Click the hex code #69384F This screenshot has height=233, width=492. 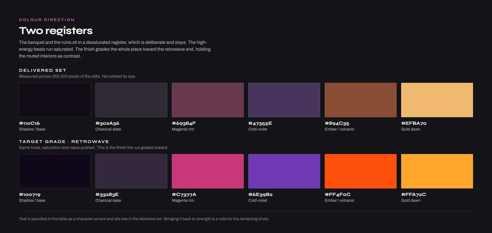click(x=184, y=123)
